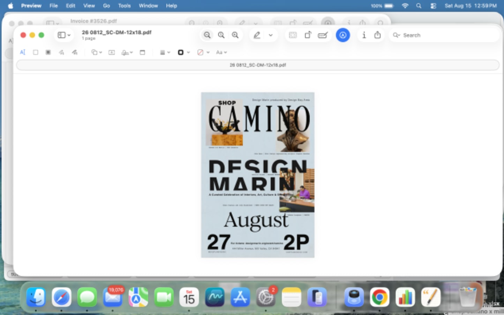The height and width of the screenshot is (315, 504).
Task: Open the Tools menu
Action: pyautogui.click(x=124, y=6)
